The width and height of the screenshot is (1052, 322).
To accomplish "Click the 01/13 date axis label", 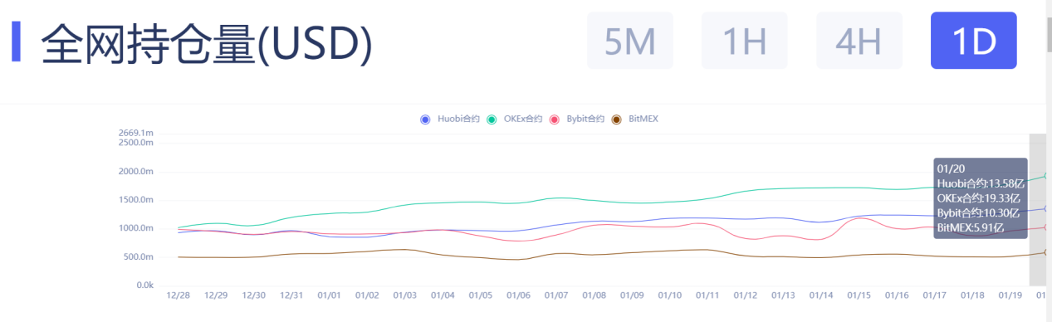I will tap(783, 295).
